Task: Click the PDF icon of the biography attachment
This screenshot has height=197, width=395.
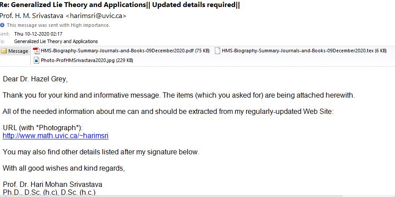Action: [x=36, y=51]
